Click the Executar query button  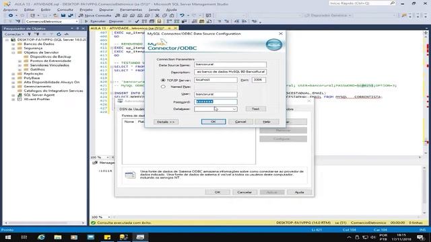[96, 21]
